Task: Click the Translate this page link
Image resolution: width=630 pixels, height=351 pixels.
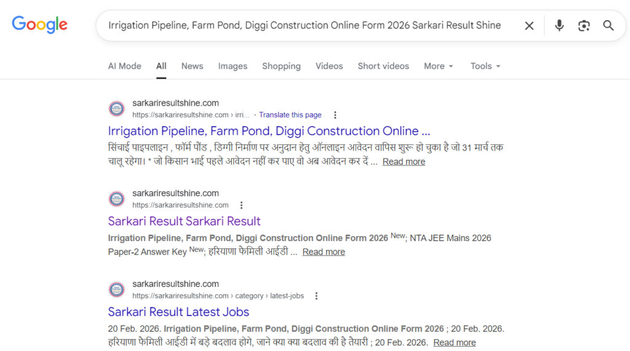Action: point(290,115)
